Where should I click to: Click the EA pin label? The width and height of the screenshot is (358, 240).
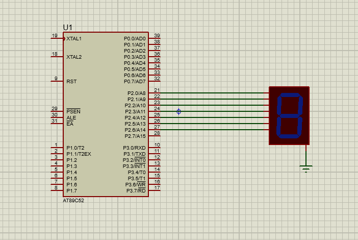point(70,124)
